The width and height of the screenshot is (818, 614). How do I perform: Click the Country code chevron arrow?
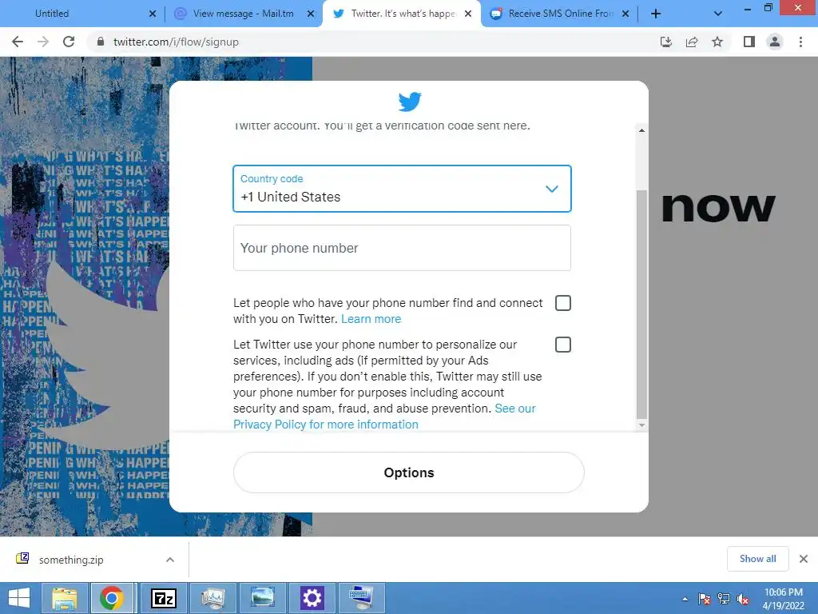click(552, 189)
